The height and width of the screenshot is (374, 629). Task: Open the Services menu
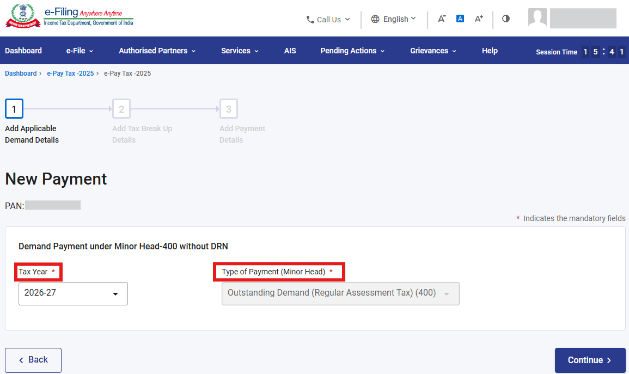pos(240,51)
